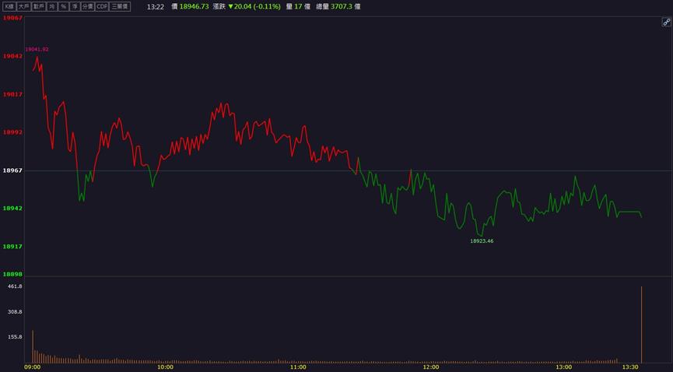
Task: Click the 13:30 time axis marker
Action: 630,367
